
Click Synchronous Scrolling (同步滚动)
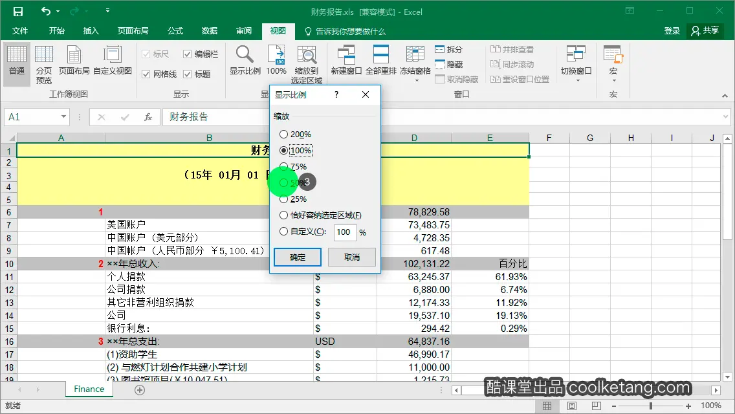pos(512,64)
